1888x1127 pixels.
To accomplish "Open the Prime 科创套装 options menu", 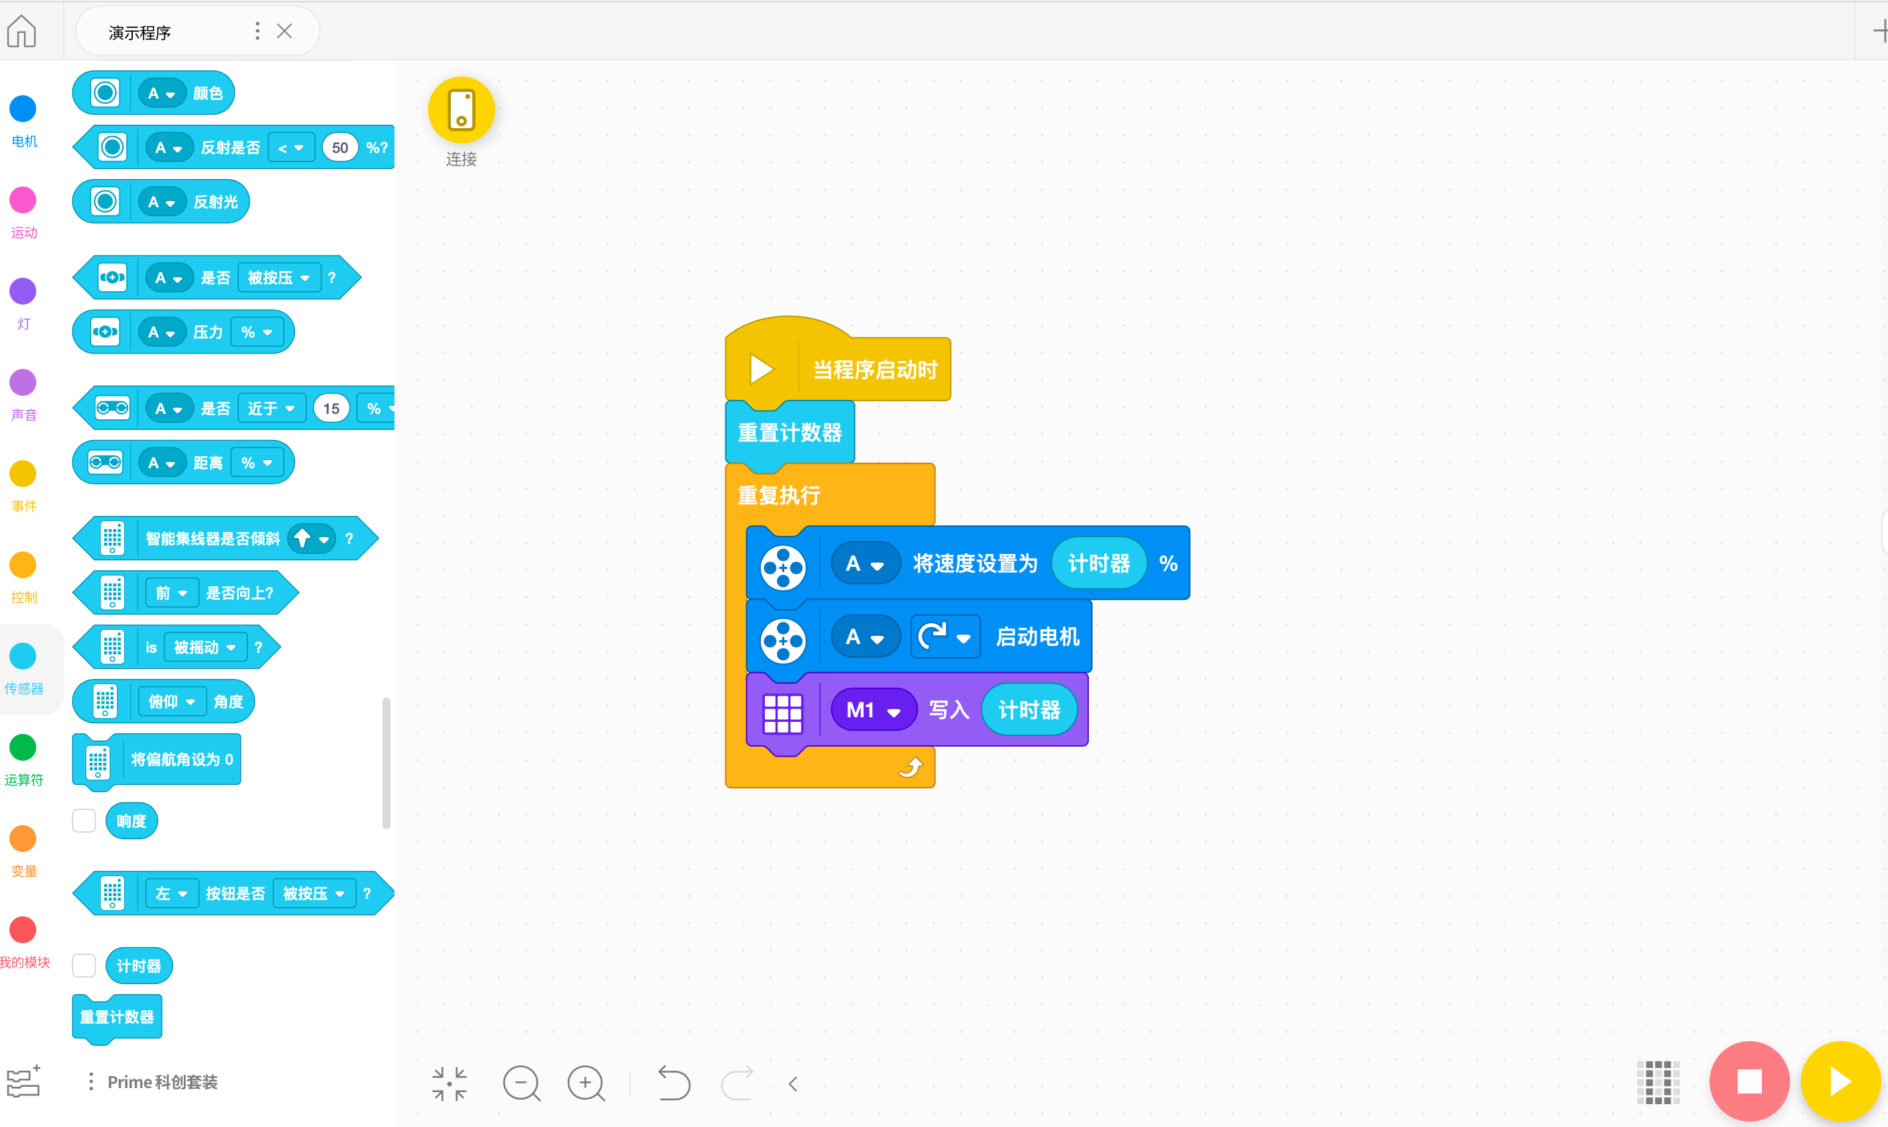I will coord(91,1081).
